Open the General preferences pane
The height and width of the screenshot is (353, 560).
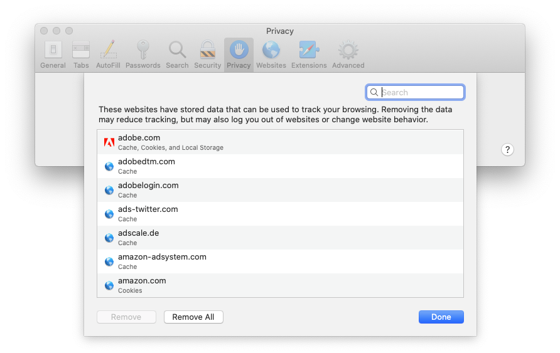pyautogui.click(x=53, y=55)
